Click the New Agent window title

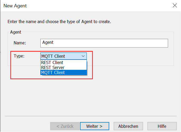(15, 6)
